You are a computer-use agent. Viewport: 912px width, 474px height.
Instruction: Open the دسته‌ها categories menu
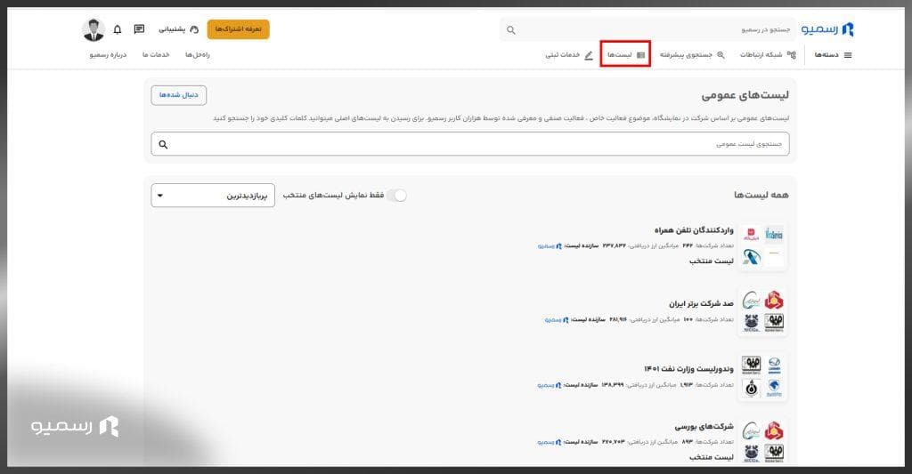tap(833, 54)
